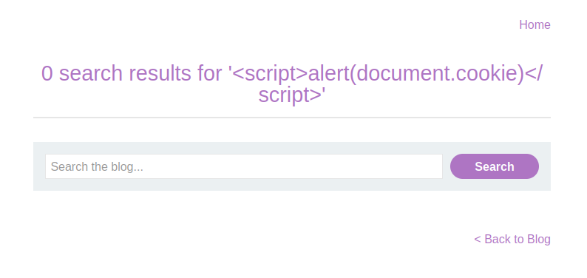Follow the '< Back to Blog' link
The width and height of the screenshot is (587, 278).
pyautogui.click(x=512, y=239)
